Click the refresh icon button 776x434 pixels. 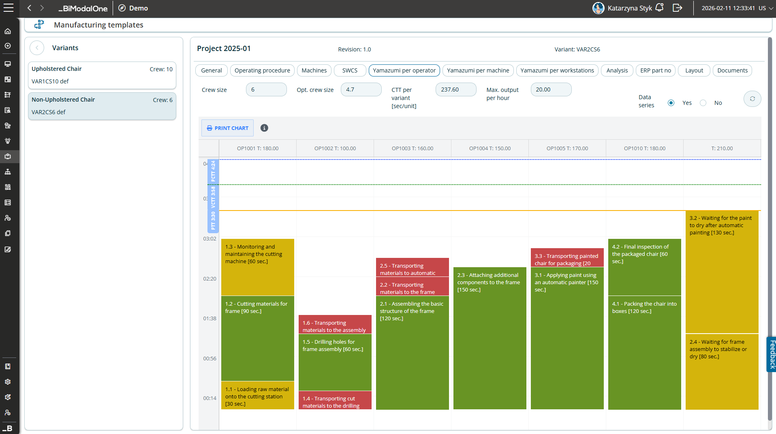point(752,99)
